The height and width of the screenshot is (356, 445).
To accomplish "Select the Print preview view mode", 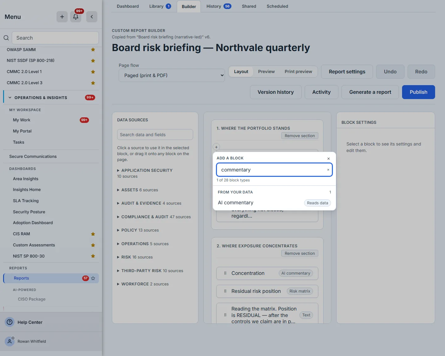I will coord(298,72).
